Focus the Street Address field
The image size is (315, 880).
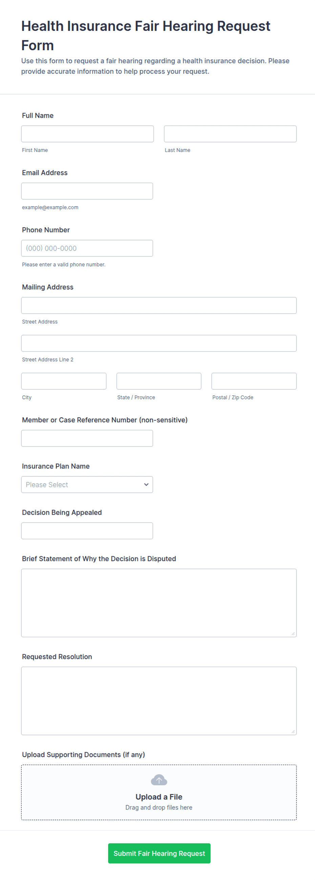(159, 305)
